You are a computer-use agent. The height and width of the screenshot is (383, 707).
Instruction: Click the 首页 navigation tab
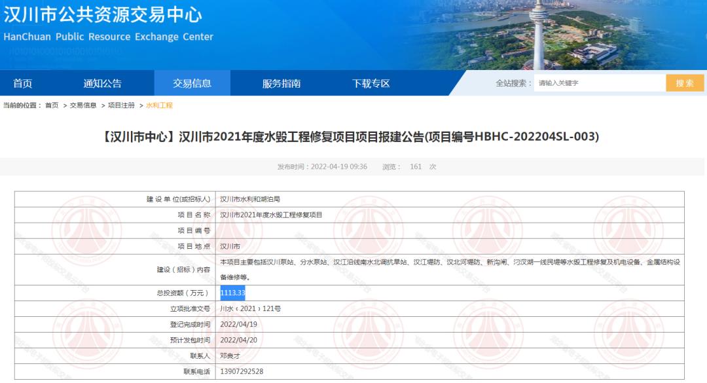22,83
